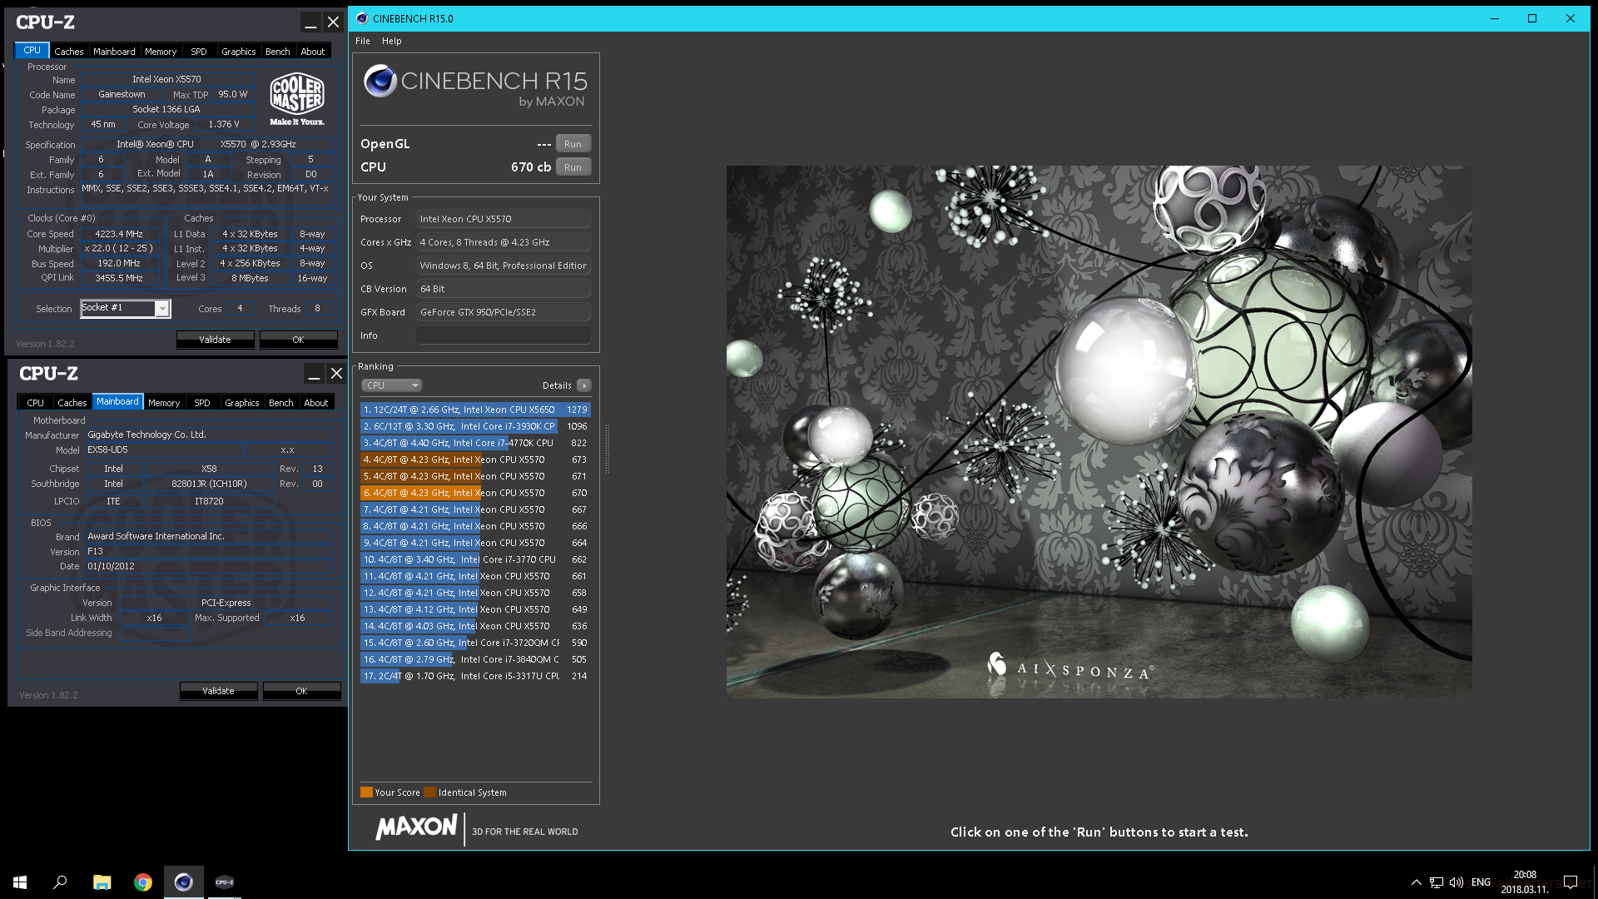Click the Cinebench R15 logo sphere
This screenshot has height=899, width=1598.
[x=380, y=81]
